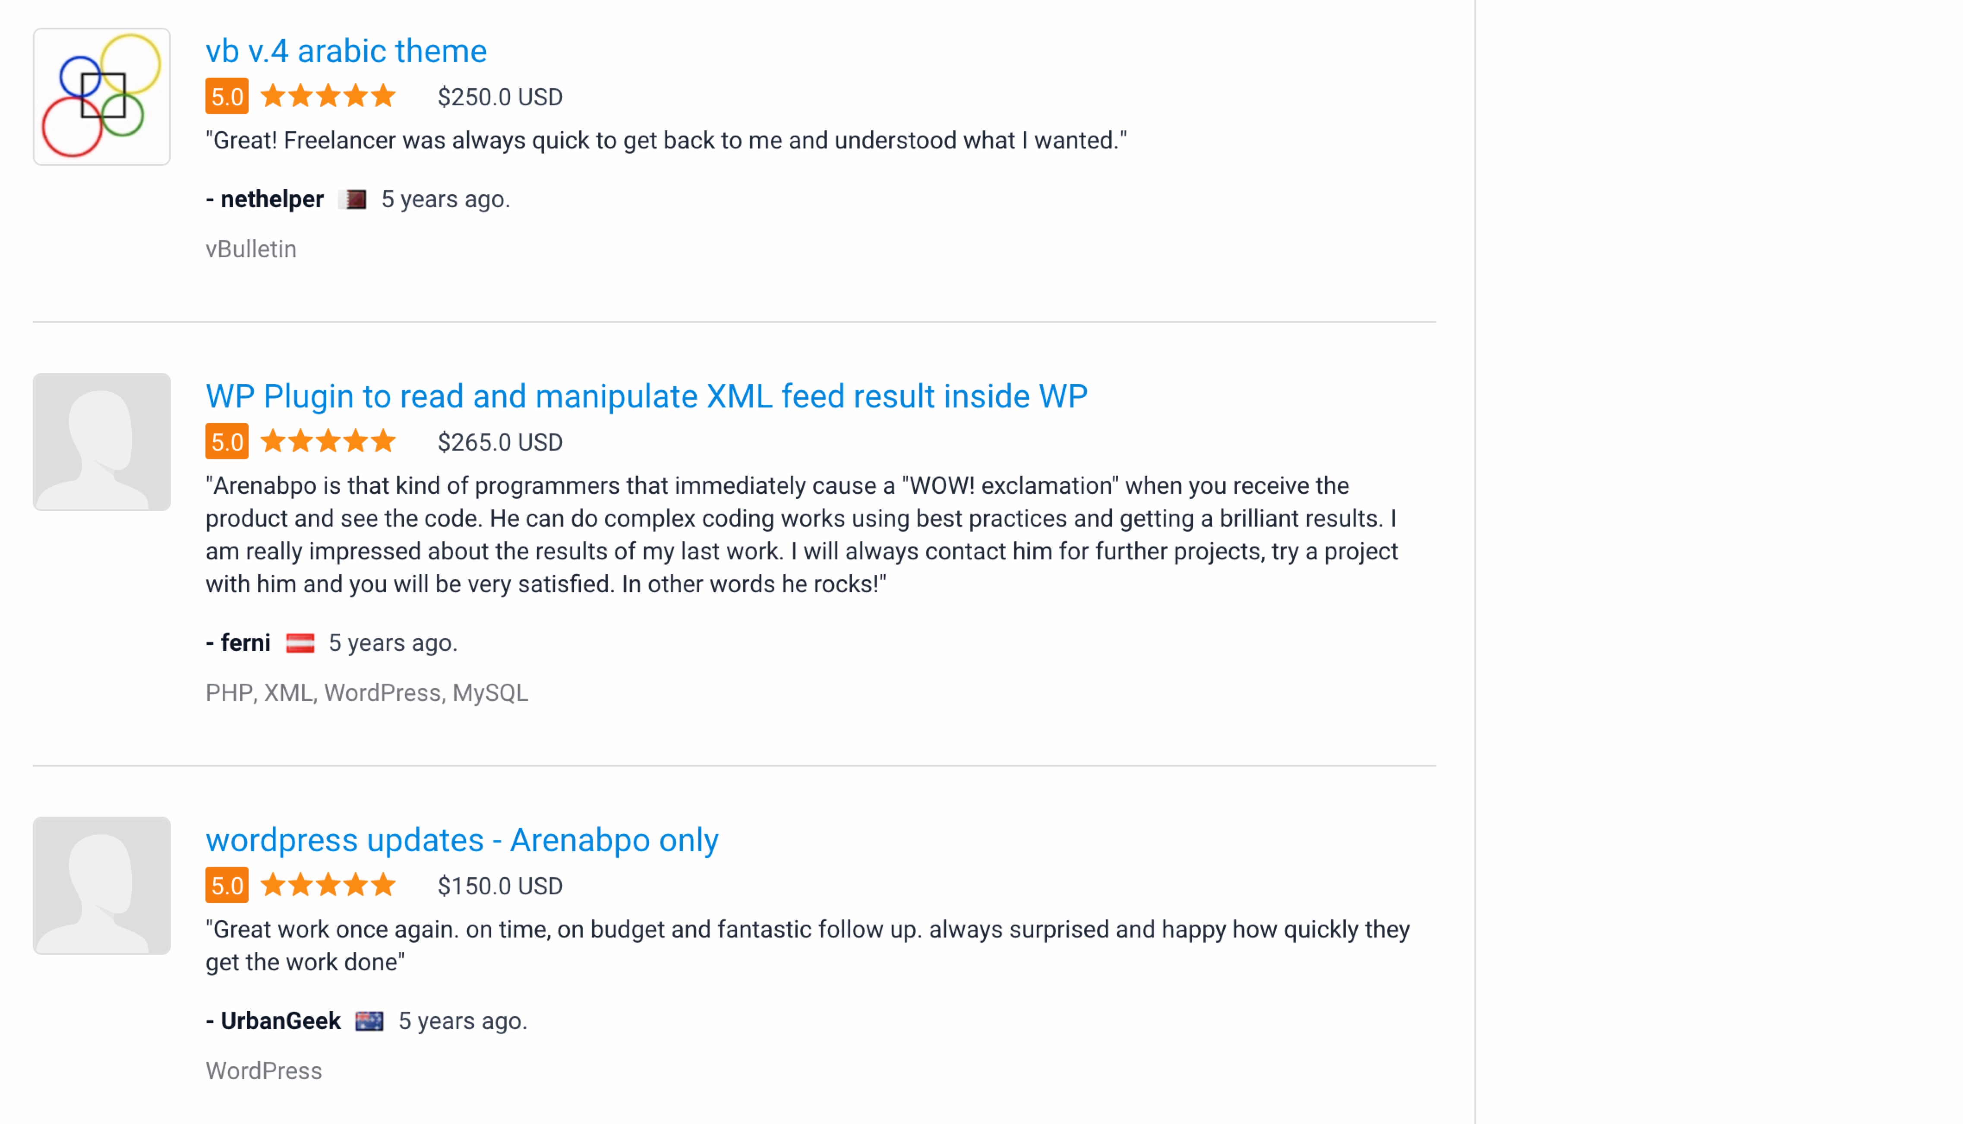Click the five stars beside $150.0 USD
The image size is (1963, 1124).
(328, 886)
